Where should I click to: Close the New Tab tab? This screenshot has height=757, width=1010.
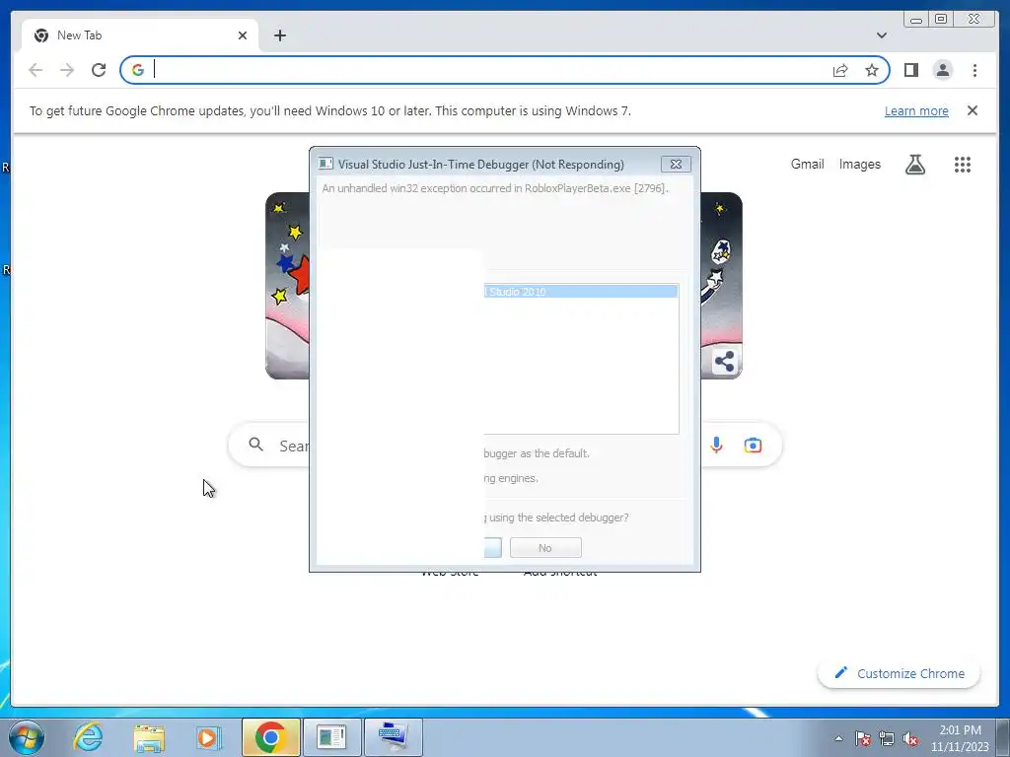[x=243, y=35]
